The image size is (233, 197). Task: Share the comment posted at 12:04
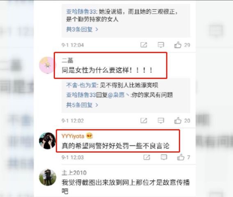pyautogui.click(x=144, y=45)
